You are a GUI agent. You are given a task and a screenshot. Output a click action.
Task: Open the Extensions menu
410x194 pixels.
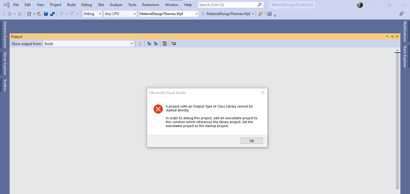click(151, 5)
